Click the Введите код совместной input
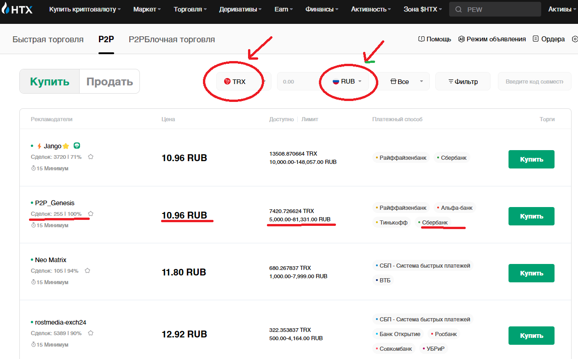Viewport: 578px width, 359px height. (x=535, y=81)
